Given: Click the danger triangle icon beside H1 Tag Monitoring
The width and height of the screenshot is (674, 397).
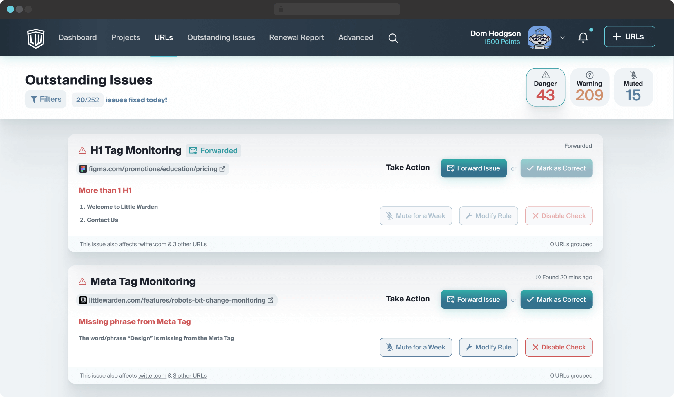Looking at the screenshot, I should 82,150.
